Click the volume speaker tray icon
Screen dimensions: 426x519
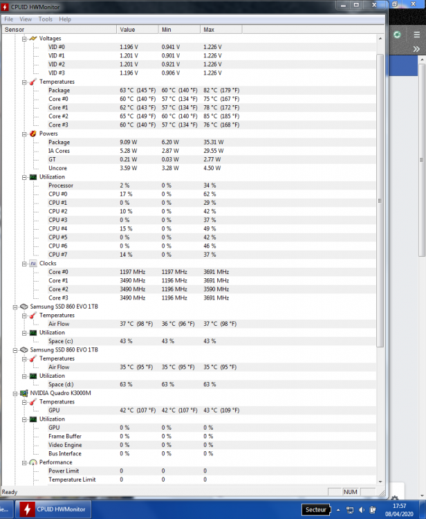[362, 510]
